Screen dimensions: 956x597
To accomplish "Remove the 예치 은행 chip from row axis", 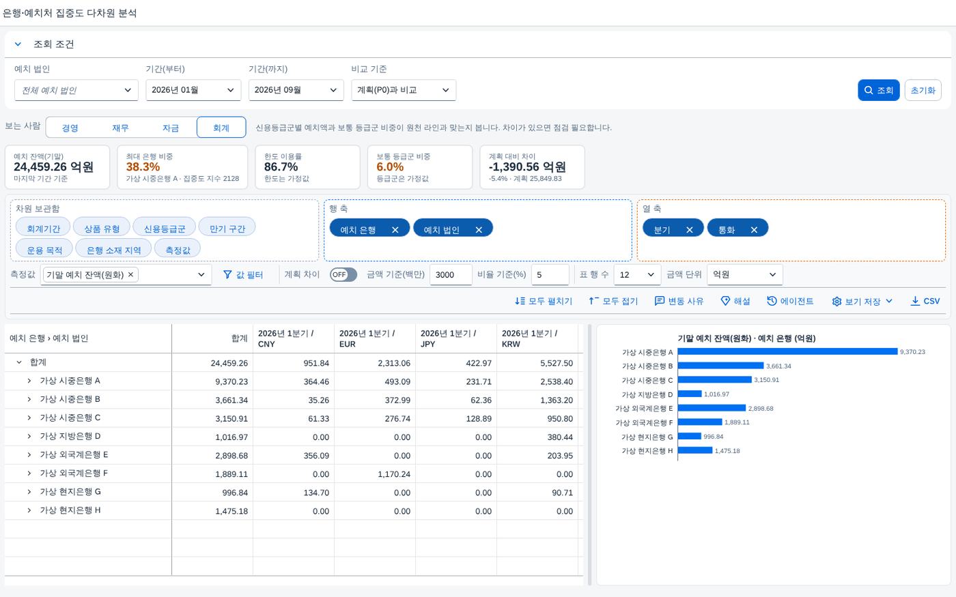I will coord(395,230).
